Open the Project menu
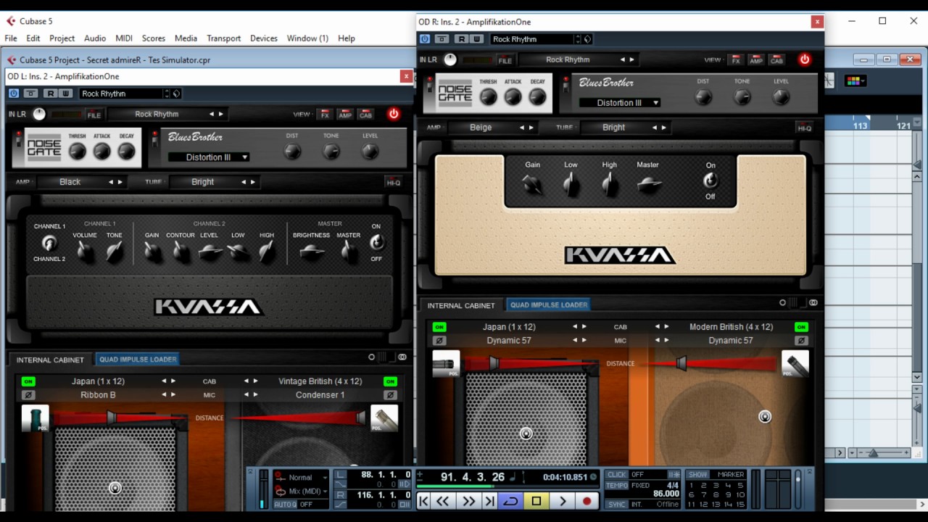The width and height of the screenshot is (928, 522). tap(62, 38)
